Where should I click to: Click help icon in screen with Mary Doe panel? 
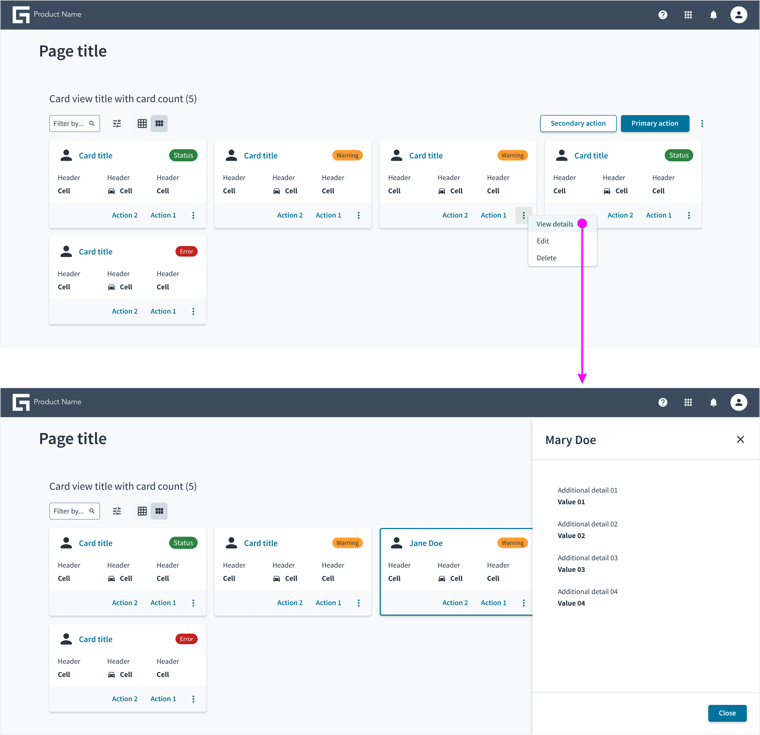point(663,402)
